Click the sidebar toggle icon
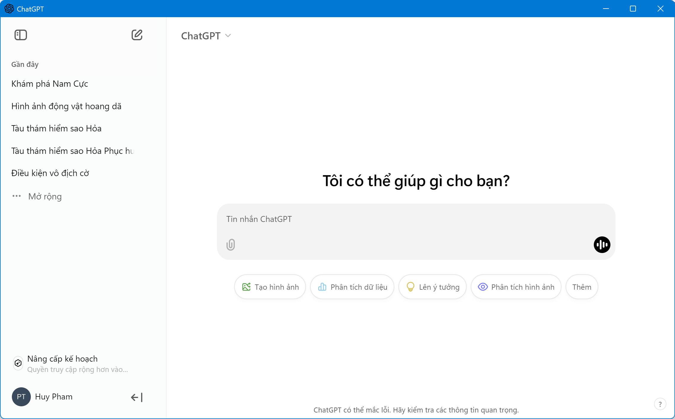 (x=20, y=34)
